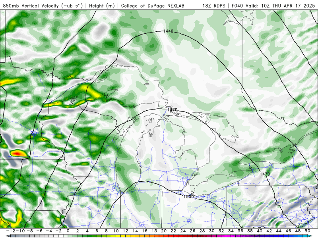Click the "-4" colorbar tick label
318x238 pixels.
click(49, 231)
